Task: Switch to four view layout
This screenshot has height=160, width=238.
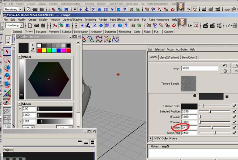Action: (x=7, y=119)
